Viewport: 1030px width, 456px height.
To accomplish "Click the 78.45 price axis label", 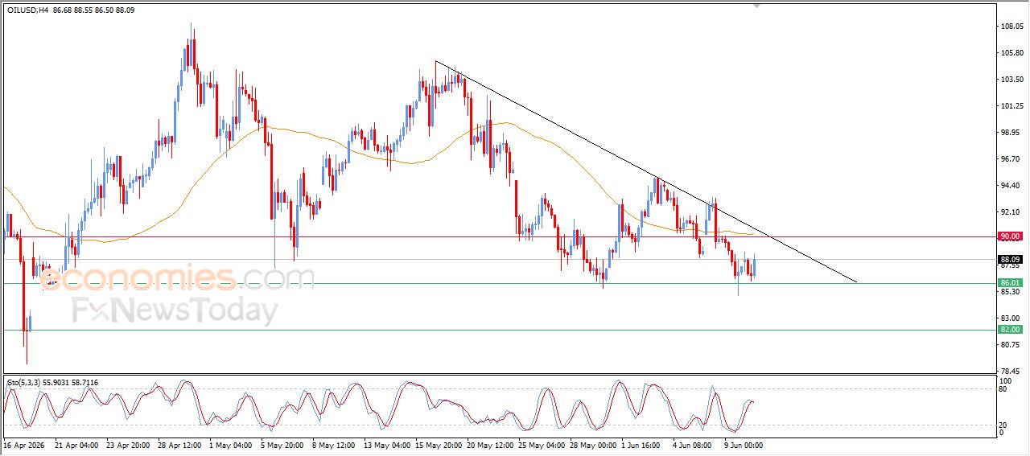I will (1011, 372).
